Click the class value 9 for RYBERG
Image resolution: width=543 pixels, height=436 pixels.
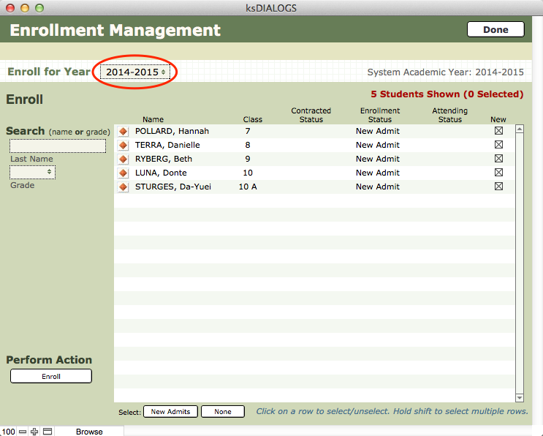coord(248,159)
